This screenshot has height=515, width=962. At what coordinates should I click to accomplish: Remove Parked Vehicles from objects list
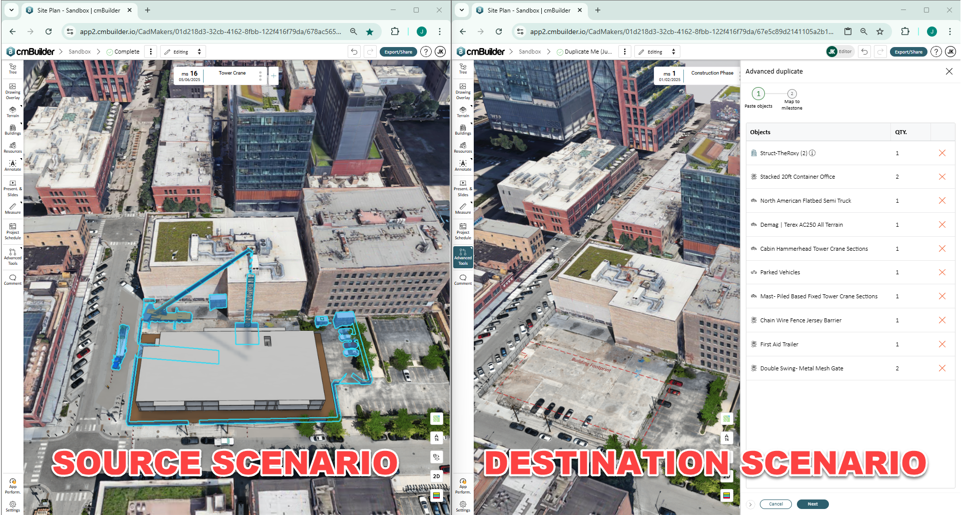[x=942, y=272]
